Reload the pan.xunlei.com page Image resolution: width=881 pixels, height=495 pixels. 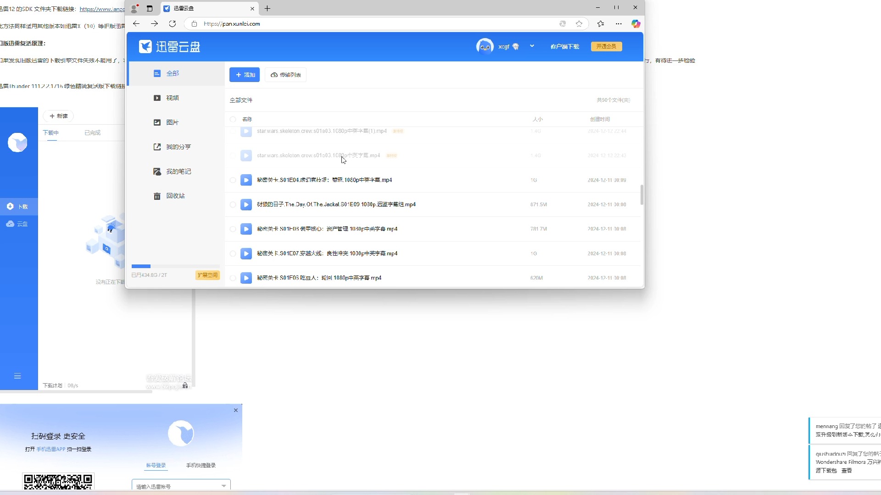click(173, 24)
